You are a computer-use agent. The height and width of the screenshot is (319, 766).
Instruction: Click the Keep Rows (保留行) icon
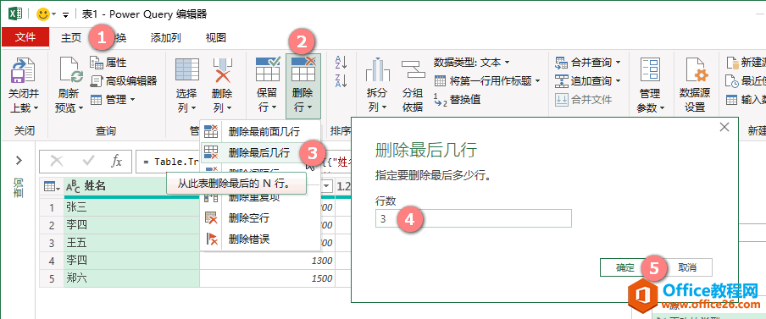268,69
